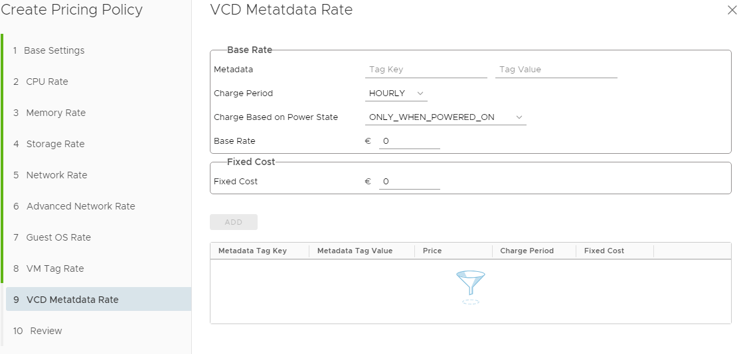The image size is (741, 354).
Task: Open Advanced Network Rate step
Action: [80, 206]
